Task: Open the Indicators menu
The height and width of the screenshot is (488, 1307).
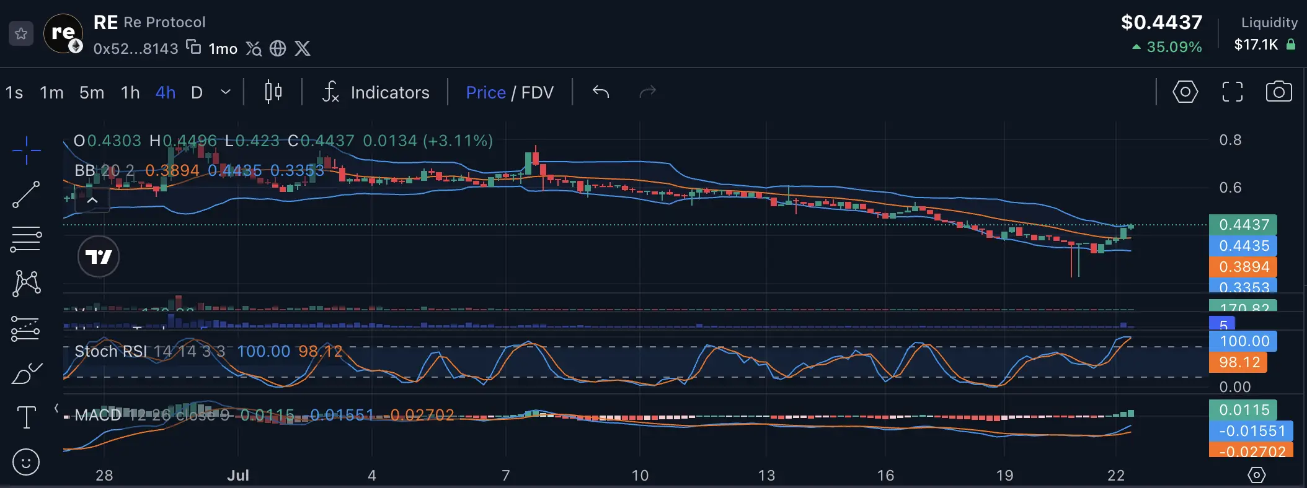Action: pos(376,92)
